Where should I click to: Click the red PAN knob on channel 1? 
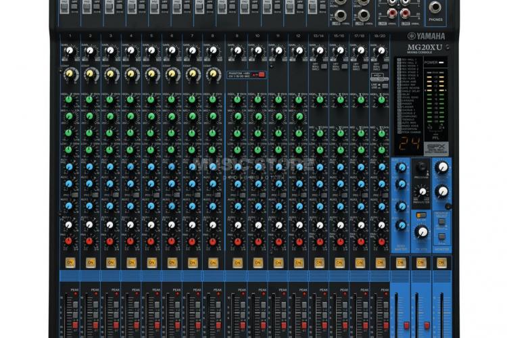(69, 241)
